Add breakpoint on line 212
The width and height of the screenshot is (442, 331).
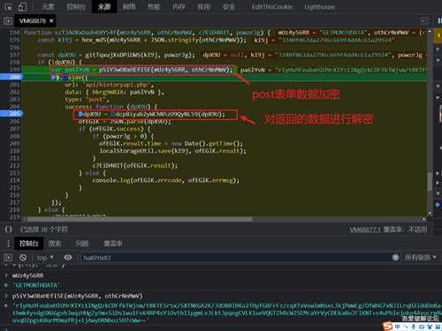coord(14,166)
